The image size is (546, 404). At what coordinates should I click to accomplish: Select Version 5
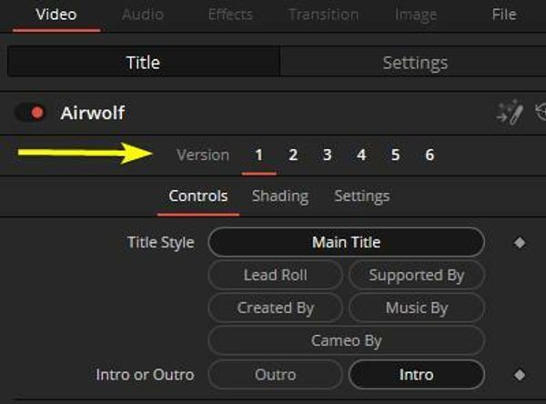[395, 155]
